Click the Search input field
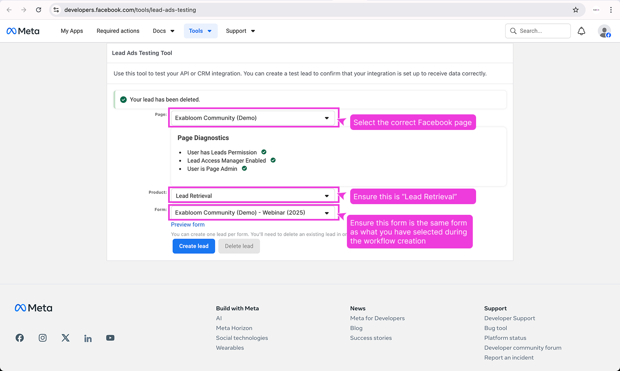 tap(542, 31)
